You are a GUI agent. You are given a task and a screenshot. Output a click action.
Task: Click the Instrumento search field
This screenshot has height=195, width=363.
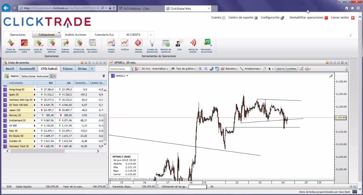click(120, 69)
